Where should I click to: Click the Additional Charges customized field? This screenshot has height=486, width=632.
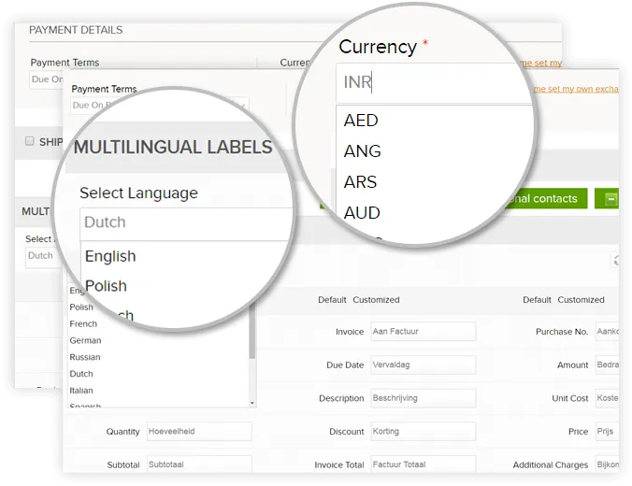(x=607, y=465)
